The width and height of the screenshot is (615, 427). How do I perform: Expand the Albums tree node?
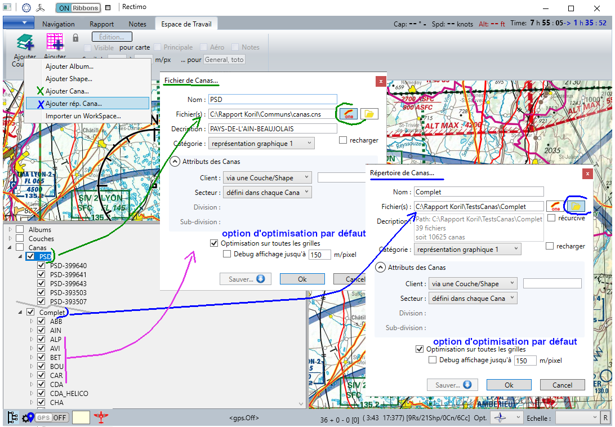10,229
